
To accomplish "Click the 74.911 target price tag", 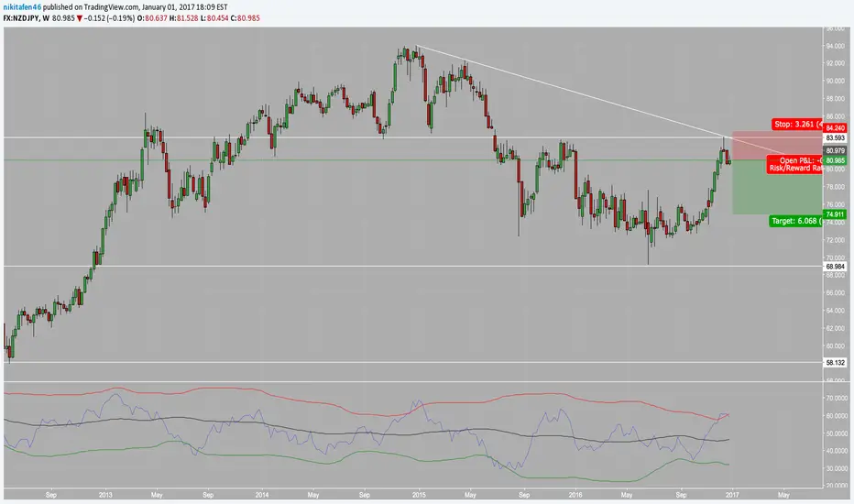I will click(835, 214).
